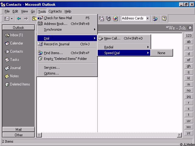Choose Check for New Mail

click(x=67, y=18)
